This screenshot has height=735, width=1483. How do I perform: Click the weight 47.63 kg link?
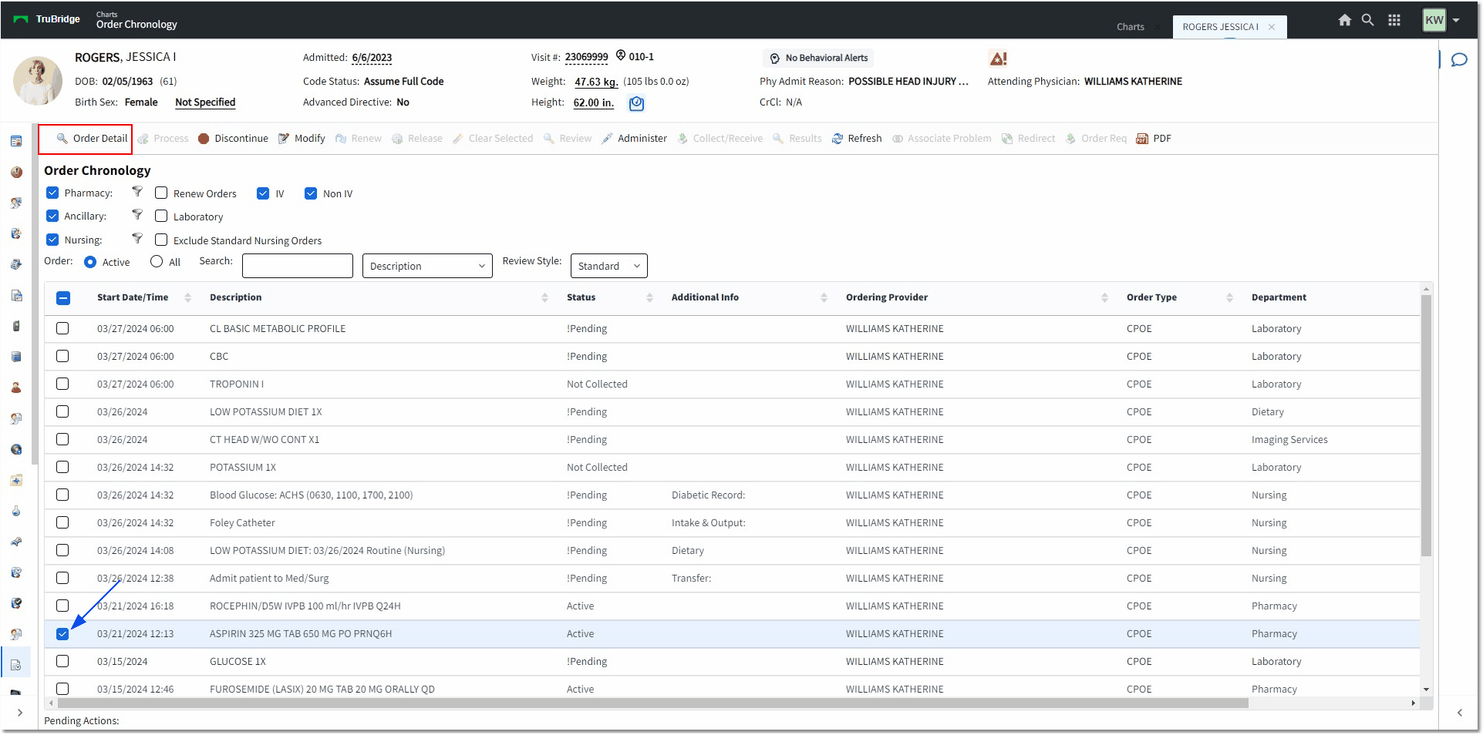596,82
